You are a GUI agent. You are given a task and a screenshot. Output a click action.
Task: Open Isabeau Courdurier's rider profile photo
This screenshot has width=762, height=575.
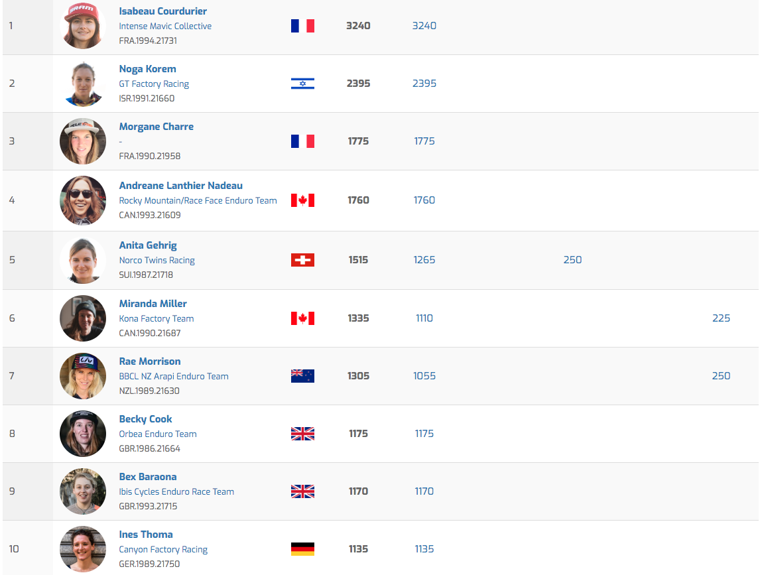83,26
